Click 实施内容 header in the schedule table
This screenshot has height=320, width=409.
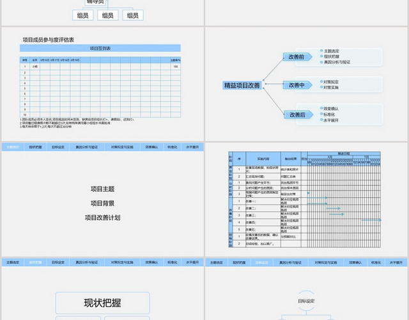click(263, 159)
